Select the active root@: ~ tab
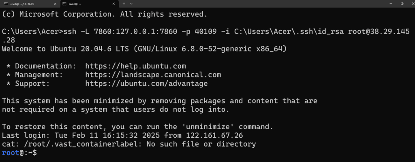The width and height of the screenshot is (415, 162). click(89, 4)
